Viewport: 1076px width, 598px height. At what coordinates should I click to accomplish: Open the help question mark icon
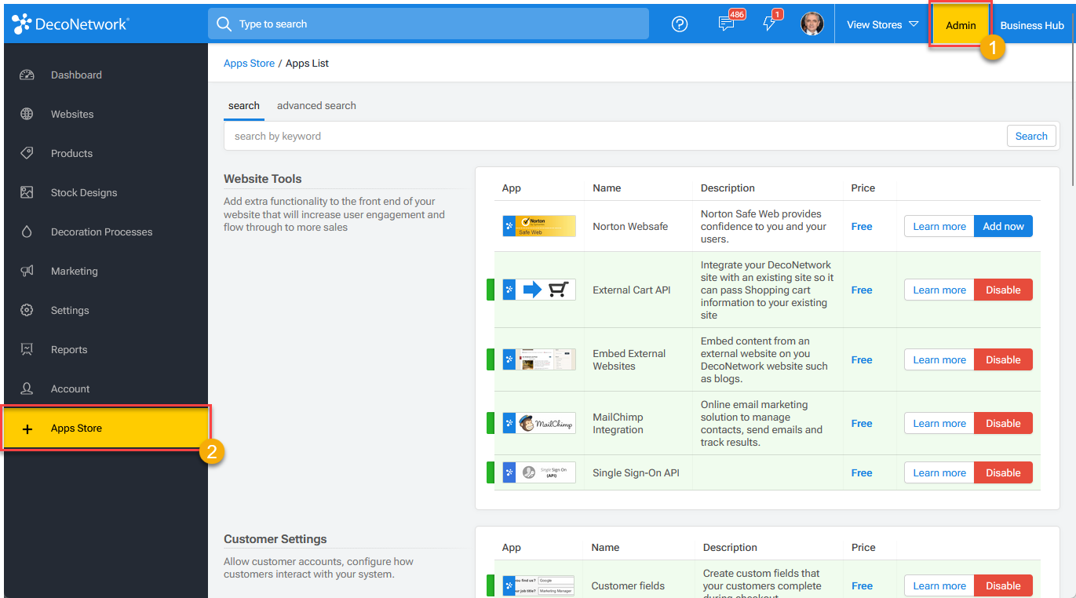click(680, 24)
